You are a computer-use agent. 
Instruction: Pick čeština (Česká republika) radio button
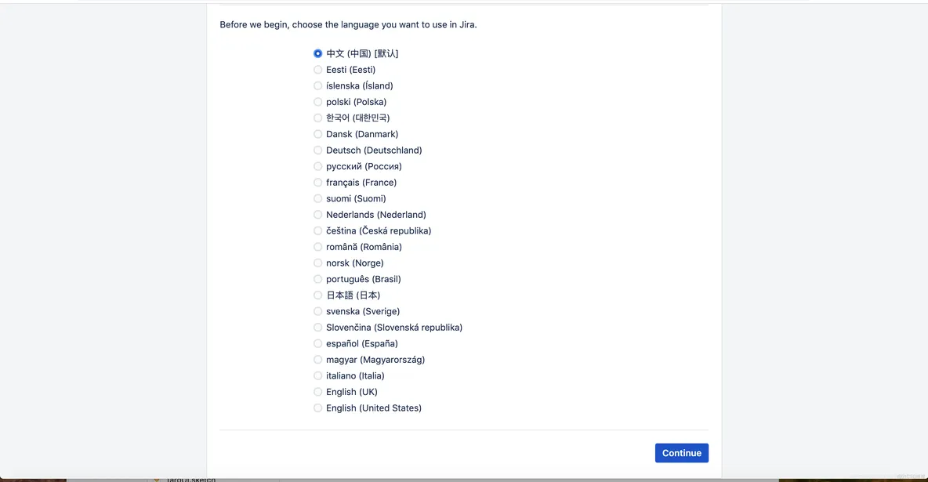pos(317,230)
